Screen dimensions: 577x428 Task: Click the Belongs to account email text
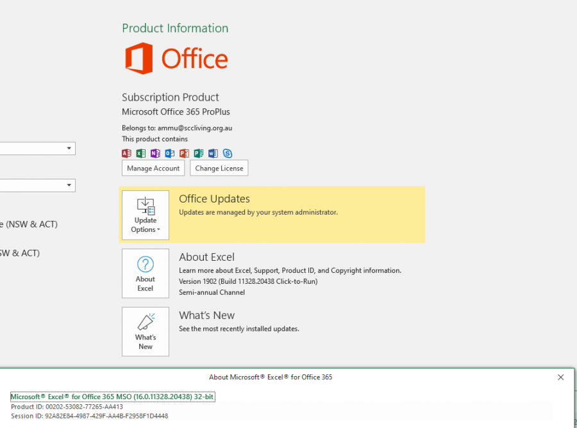point(177,128)
